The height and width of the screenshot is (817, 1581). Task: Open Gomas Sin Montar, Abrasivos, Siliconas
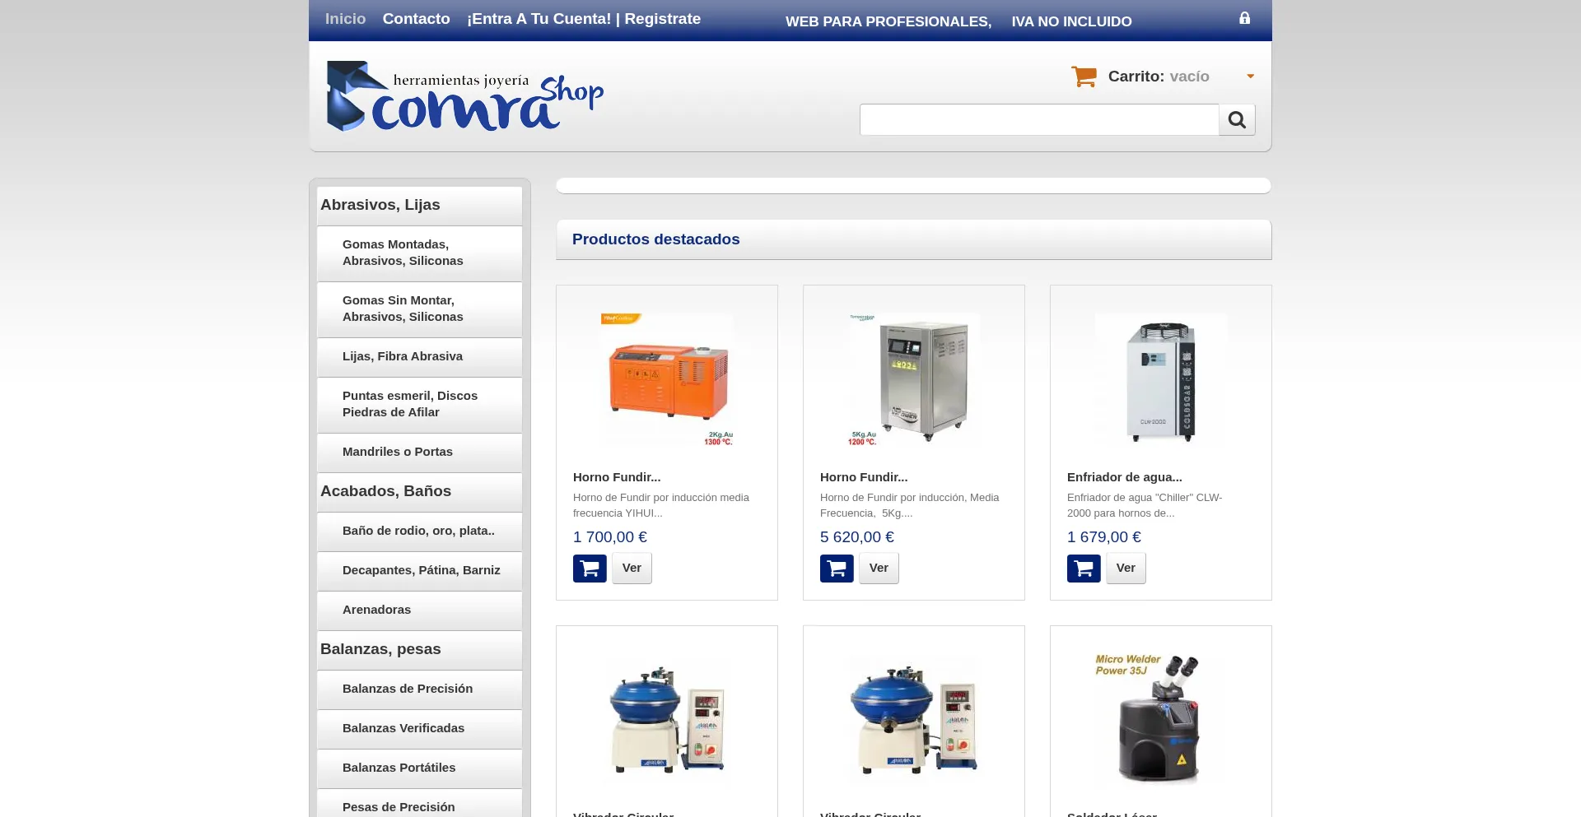[420, 309]
